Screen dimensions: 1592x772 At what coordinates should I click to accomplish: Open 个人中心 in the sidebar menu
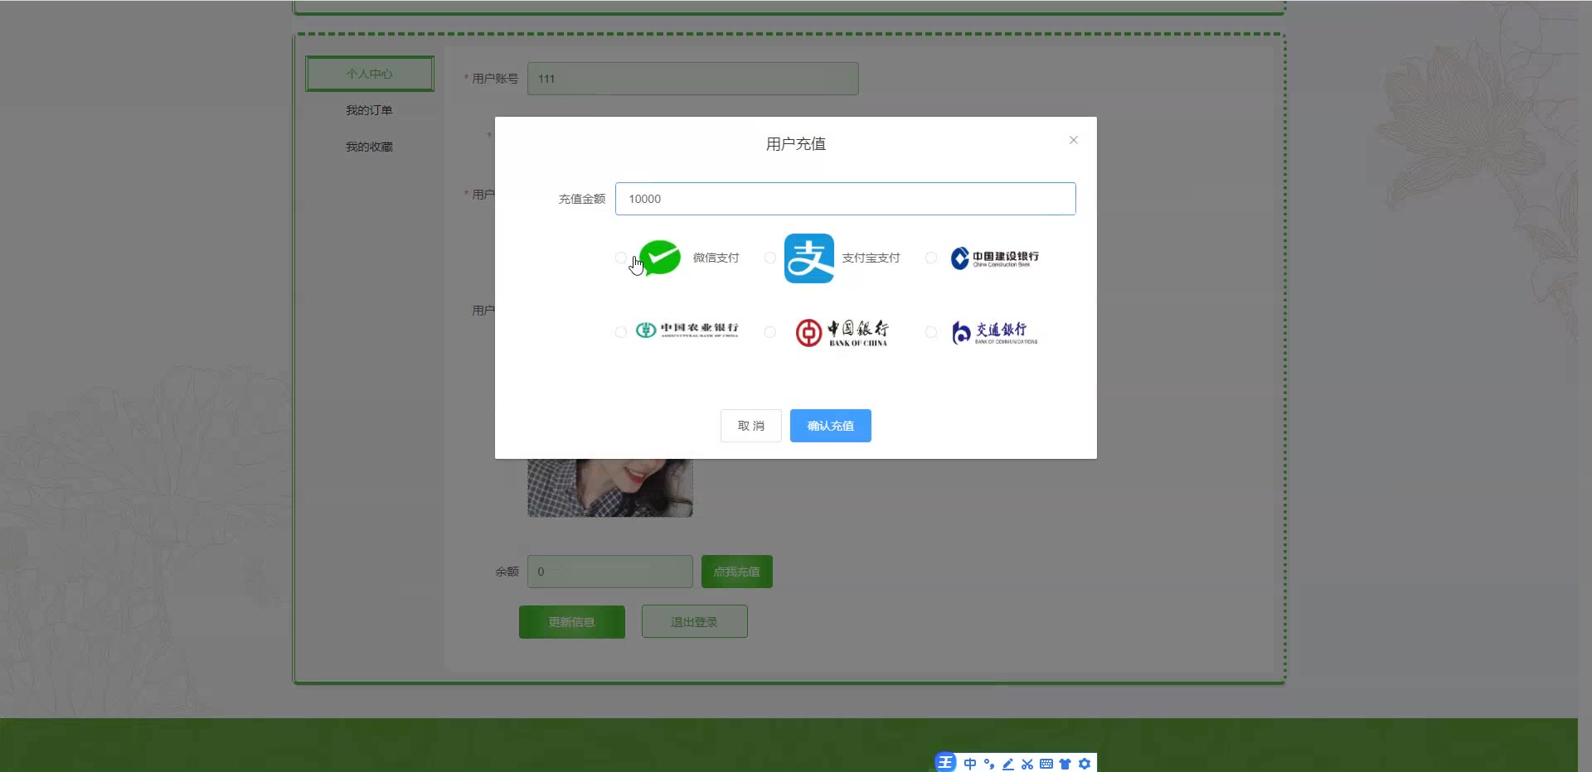[x=370, y=74]
